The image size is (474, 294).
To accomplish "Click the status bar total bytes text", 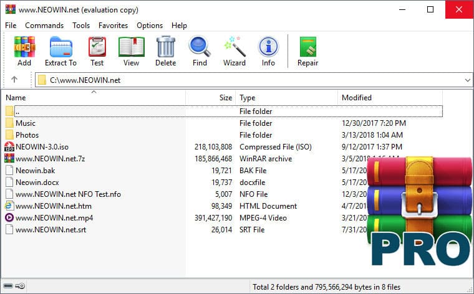I will (326, 287).
